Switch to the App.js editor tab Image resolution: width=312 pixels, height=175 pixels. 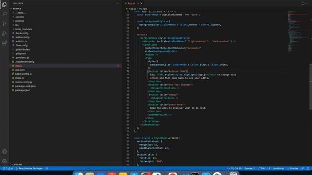(x=131, y=3)
